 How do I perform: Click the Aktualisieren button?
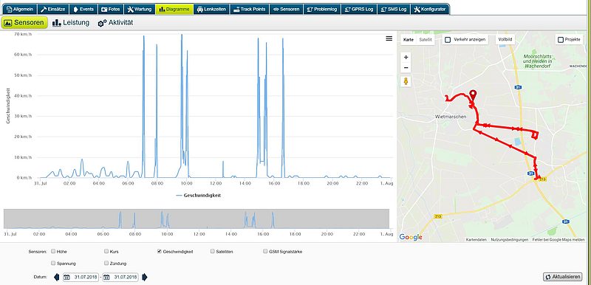click(x=562, y=277)
